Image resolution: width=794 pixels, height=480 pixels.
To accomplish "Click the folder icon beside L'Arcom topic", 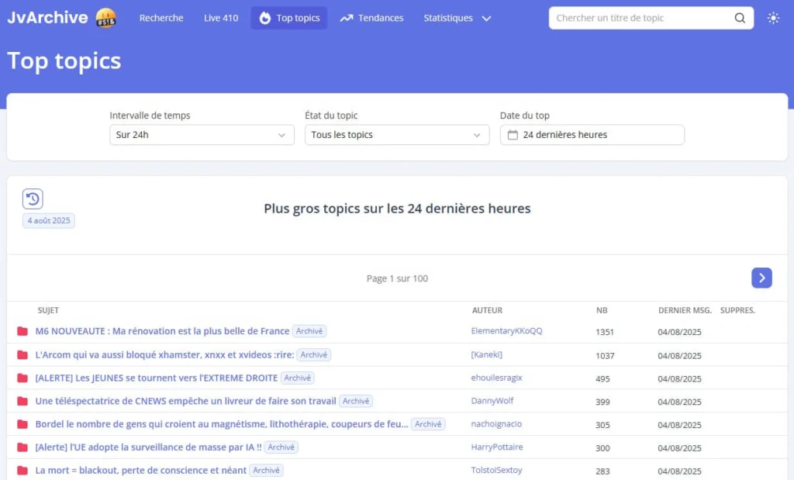I will click(x=22, y=355).
